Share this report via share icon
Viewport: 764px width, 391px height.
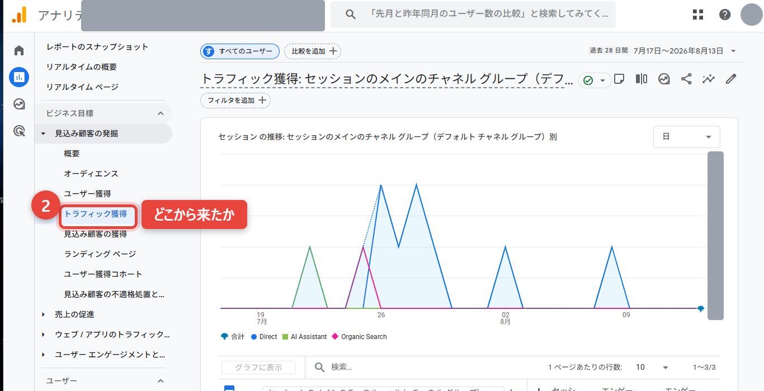pyautogui.click(x=686, y=79)
